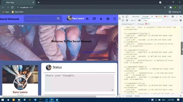Image resolution: width=183 pixels, height=102 pixels.
Task: Open the Chrome extensions puzzle icon
Action: coord(171,7)
